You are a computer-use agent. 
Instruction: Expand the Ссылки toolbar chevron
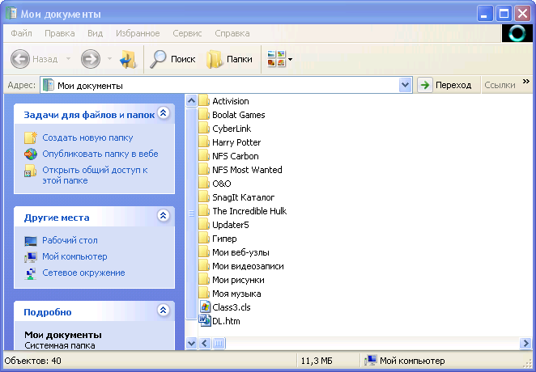click(526, 81)
